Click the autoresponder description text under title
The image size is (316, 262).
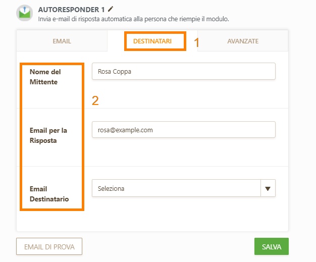pyautogui.click(x=133, y=19)
